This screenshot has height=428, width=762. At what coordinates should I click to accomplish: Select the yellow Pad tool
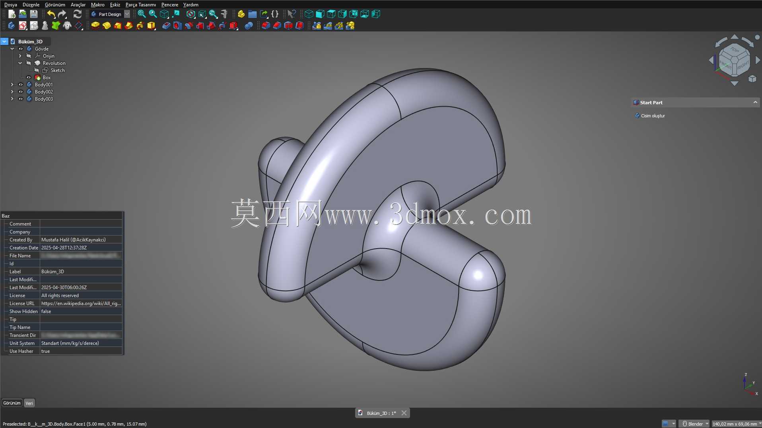95,26
